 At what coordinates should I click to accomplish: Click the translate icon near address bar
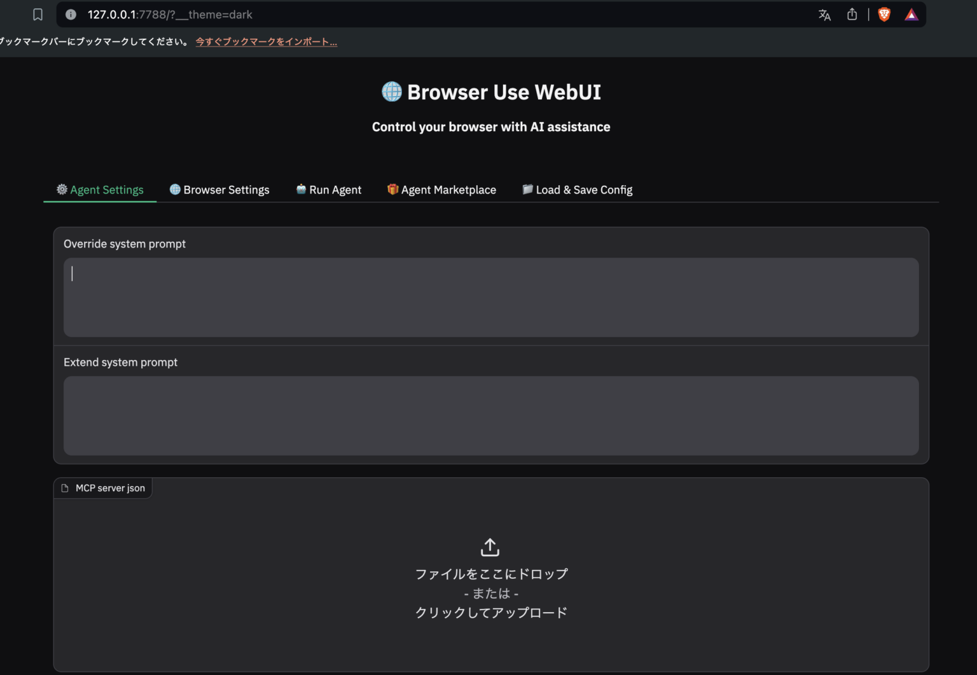(824, 14)
